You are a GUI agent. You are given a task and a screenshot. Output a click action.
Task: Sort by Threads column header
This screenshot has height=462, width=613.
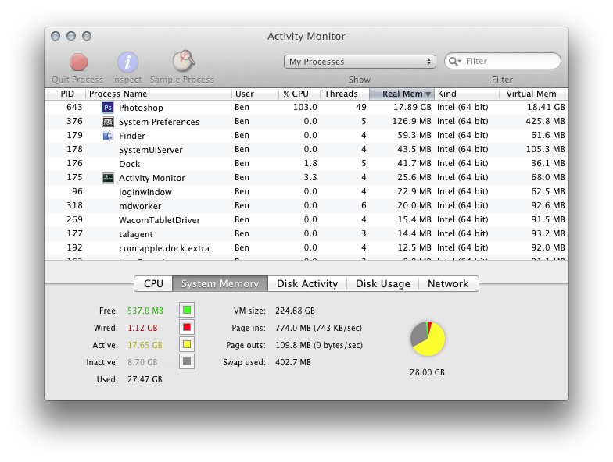tap(344, 94)
